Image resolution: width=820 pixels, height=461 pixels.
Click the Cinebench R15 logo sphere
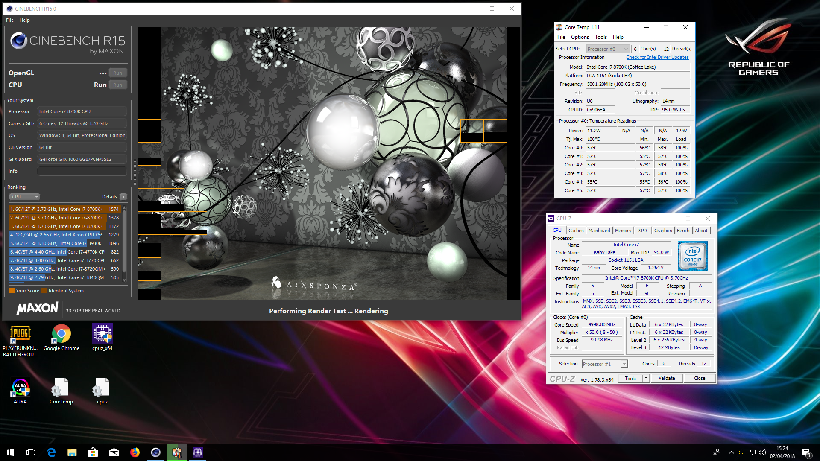click(x=18, y=41)
